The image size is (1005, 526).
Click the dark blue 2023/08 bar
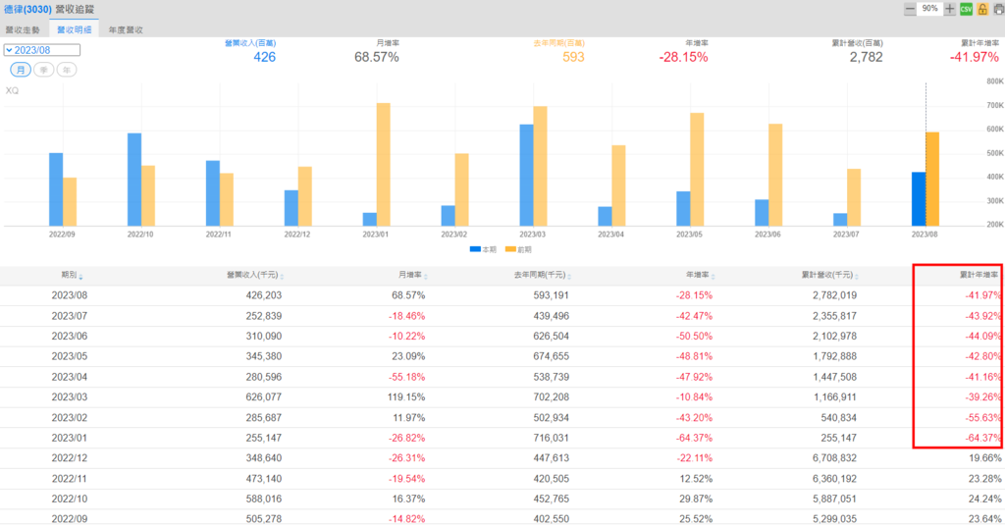[919, 199]
